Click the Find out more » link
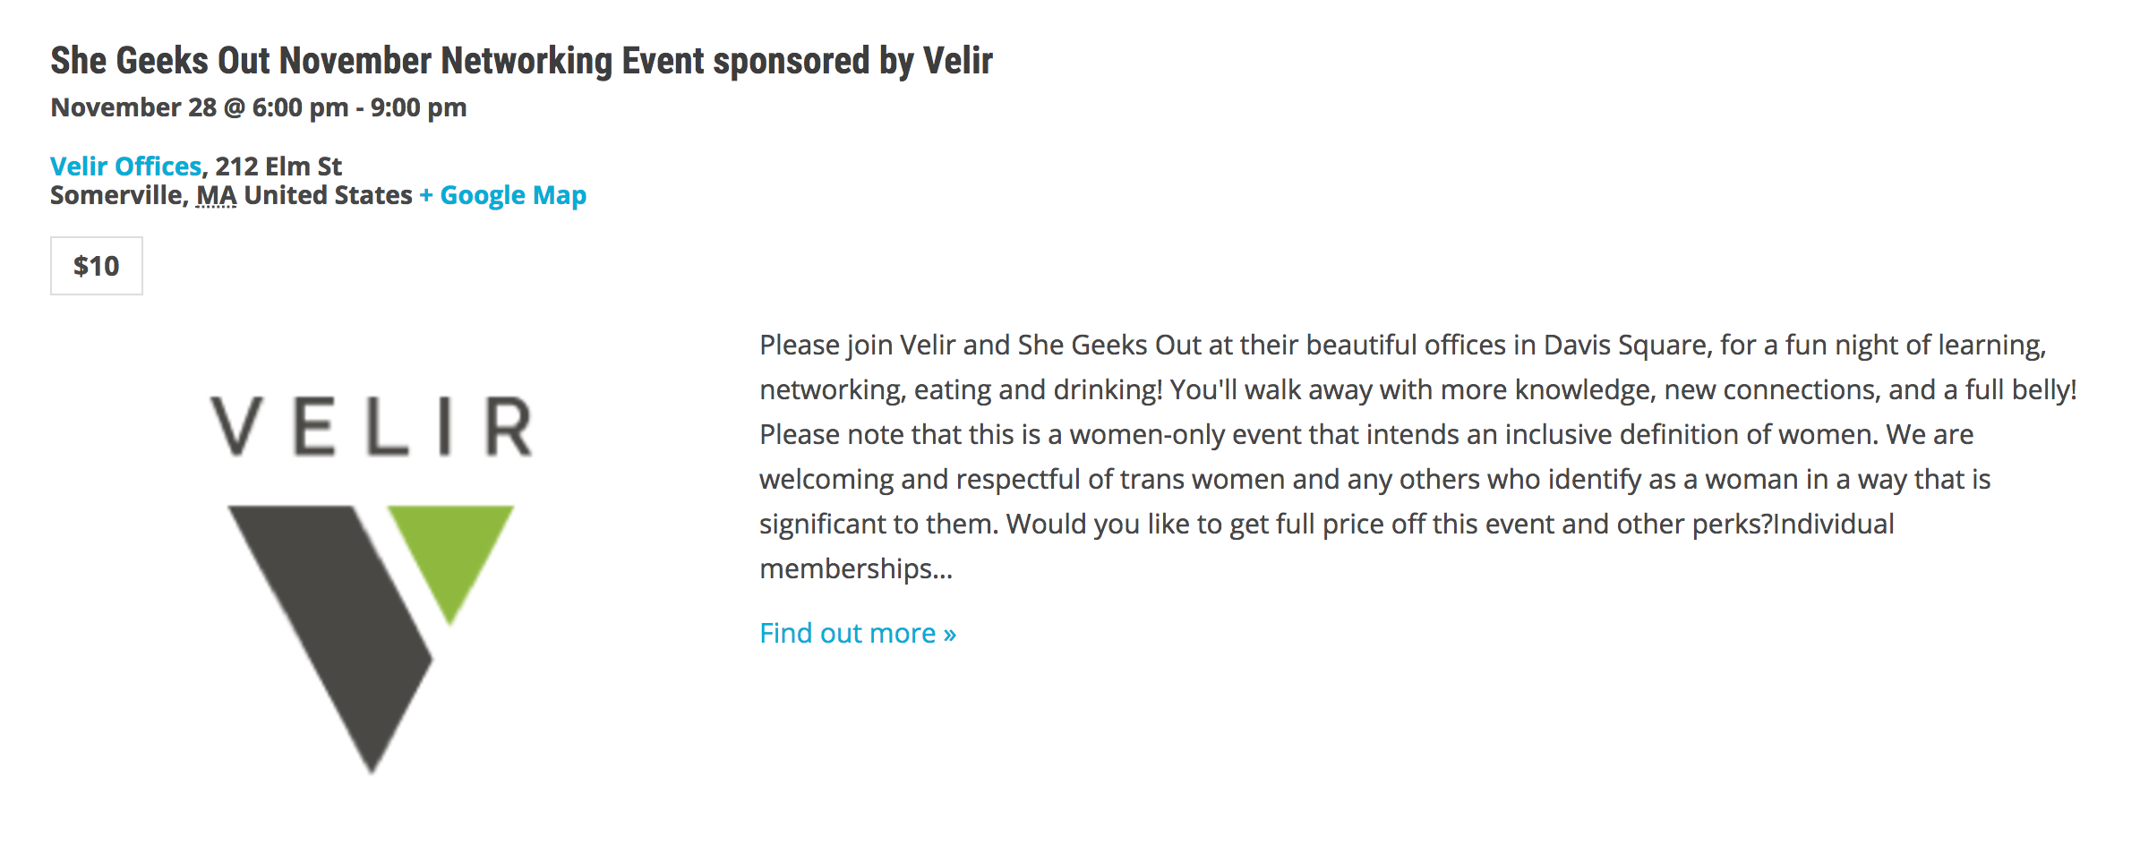Viewport: 2140px width, 845px height. coord(858,633)
